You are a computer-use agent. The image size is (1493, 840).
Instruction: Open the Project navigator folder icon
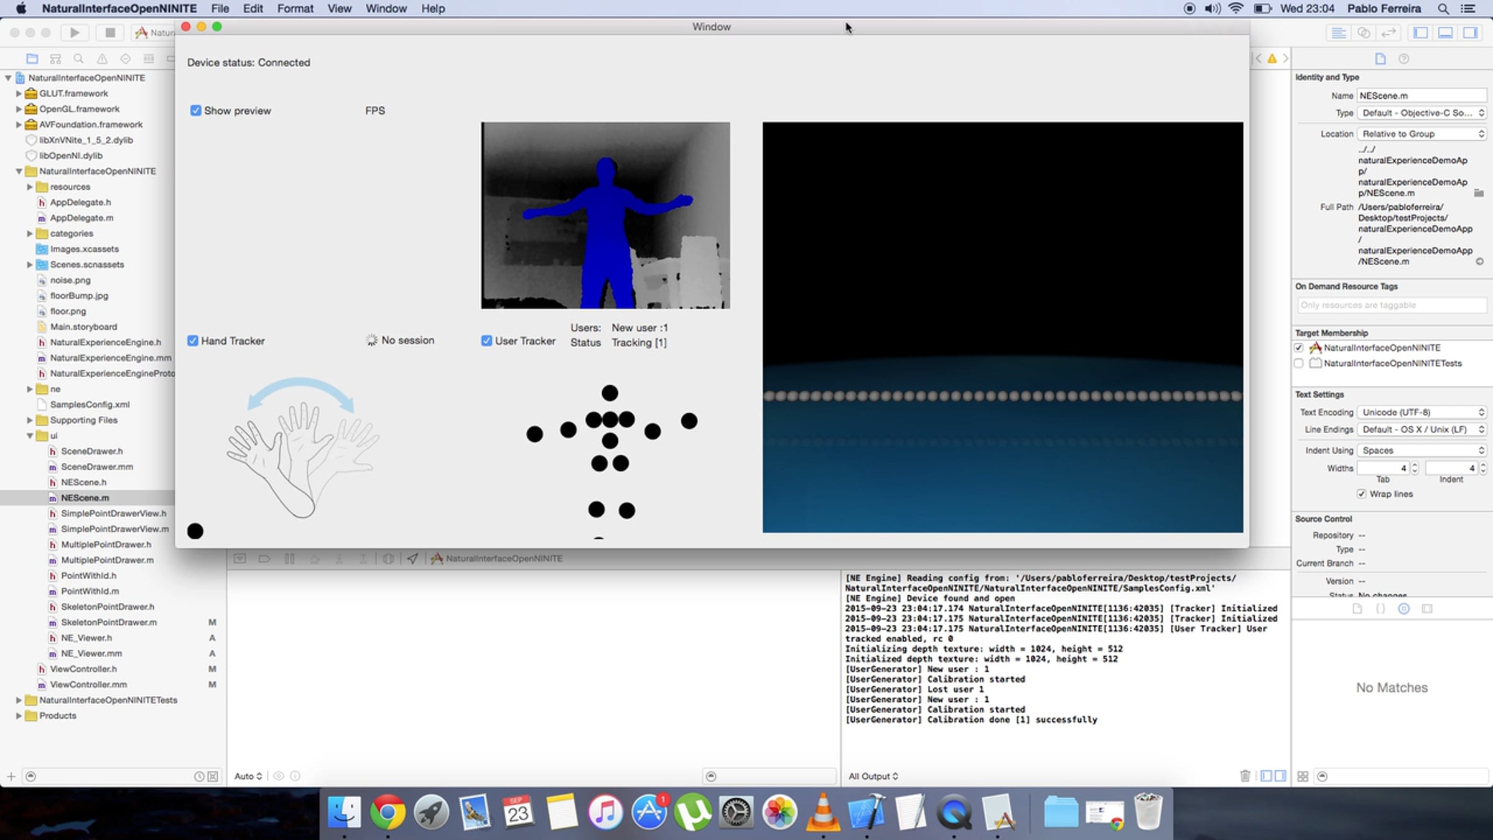[x=32, y=58]
